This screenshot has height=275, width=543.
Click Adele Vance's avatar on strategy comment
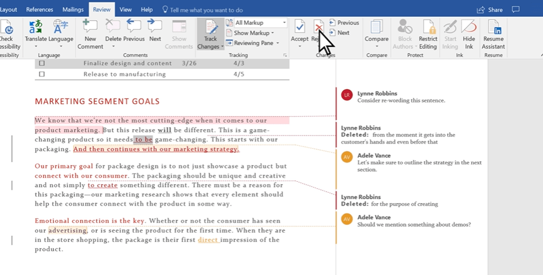coord(347,157)
